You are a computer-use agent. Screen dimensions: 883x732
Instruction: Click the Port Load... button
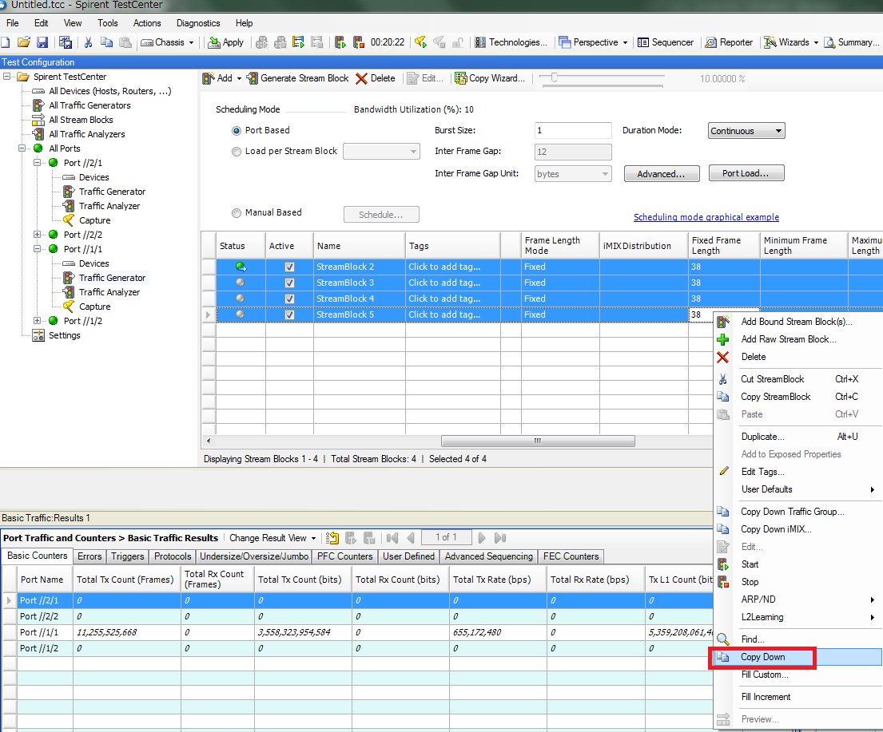tap(746, 173)
